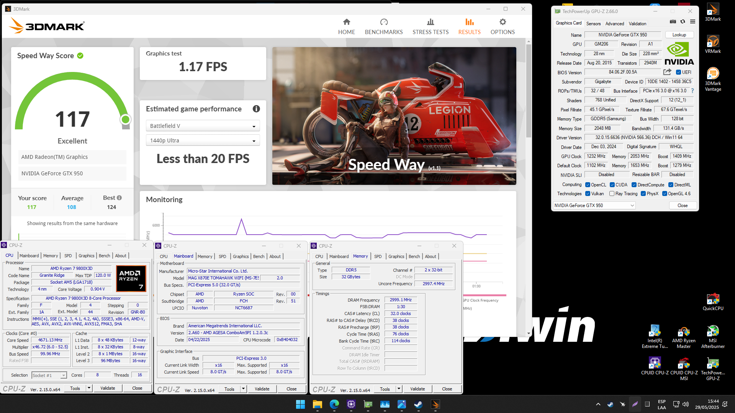735x413 pixels.
Task: Open Steam from the taskbar
Action: point(418,404)
